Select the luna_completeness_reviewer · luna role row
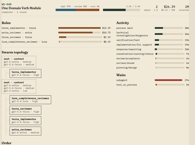This screenshot has height=145, width=195. pyautogui.click(x=56, y=42)
